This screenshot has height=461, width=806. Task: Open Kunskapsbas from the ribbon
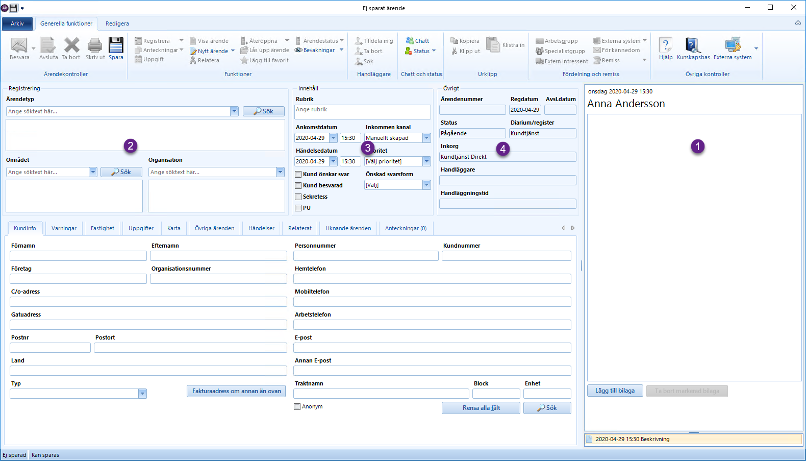[x=693, y=48]
